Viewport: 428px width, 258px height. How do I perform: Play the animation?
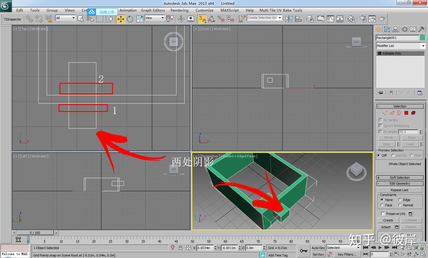[x=380, y=247]
